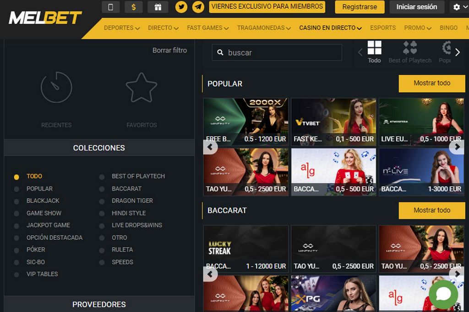The height and width of the screenshot is (312, 469).
Task: Click Mostrar todo for Baccarat section
Action: pos(431,210)
